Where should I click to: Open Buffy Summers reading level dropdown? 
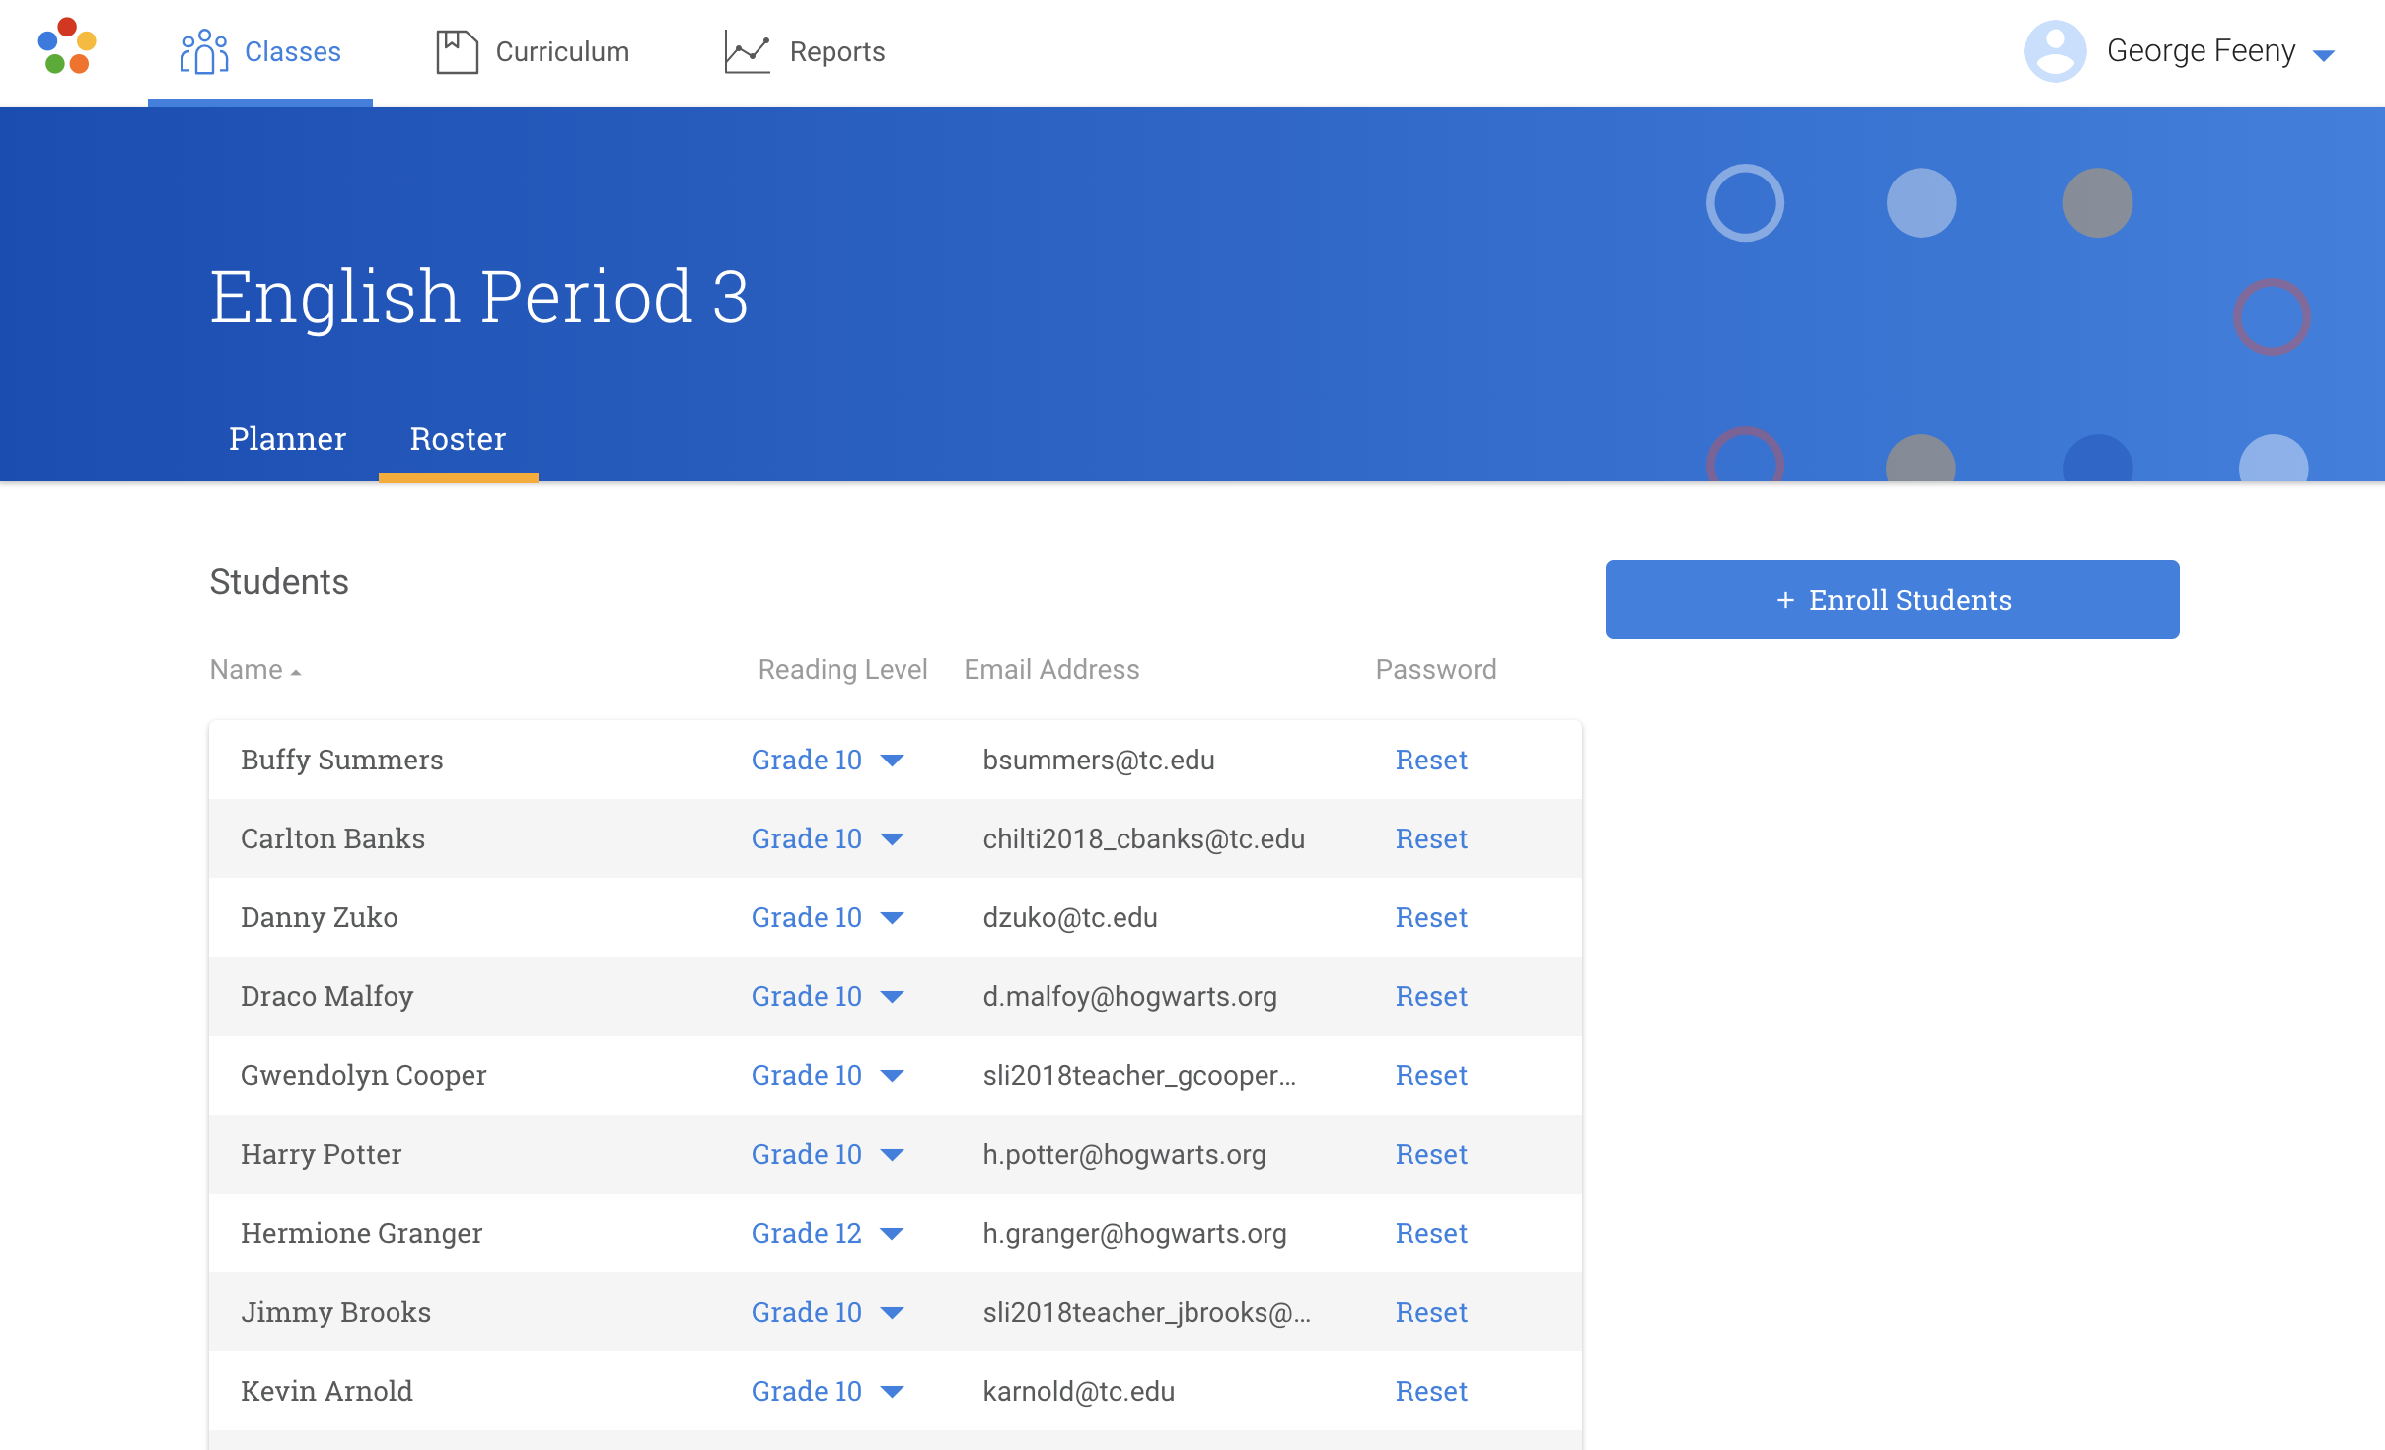pos(828,761)
